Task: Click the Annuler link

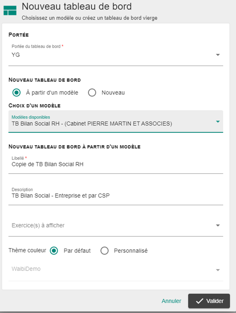Action: click(171, 301)
